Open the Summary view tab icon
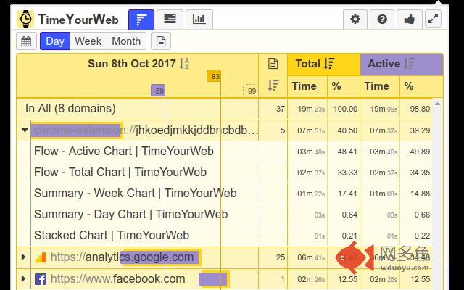This screenshot has height=290, width=464. pyautogui.click(x=141, y=20)
